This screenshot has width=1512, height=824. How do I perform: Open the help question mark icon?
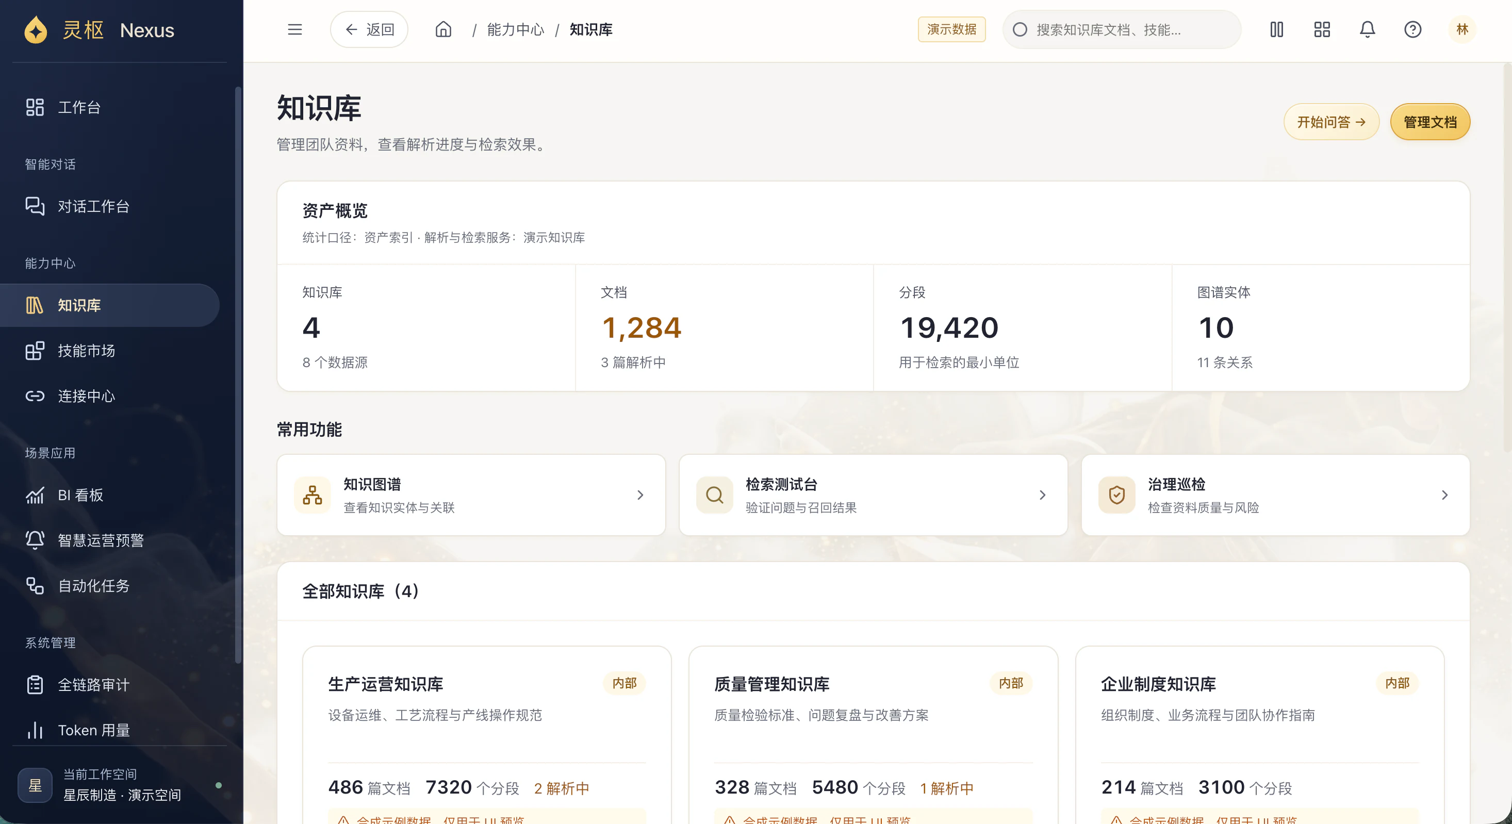click(1413, 29)
